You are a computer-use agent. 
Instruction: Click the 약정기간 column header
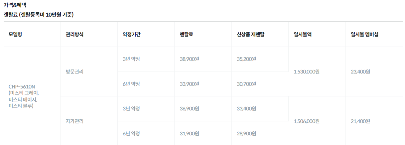pyautogui.click(x=132, y=35)
